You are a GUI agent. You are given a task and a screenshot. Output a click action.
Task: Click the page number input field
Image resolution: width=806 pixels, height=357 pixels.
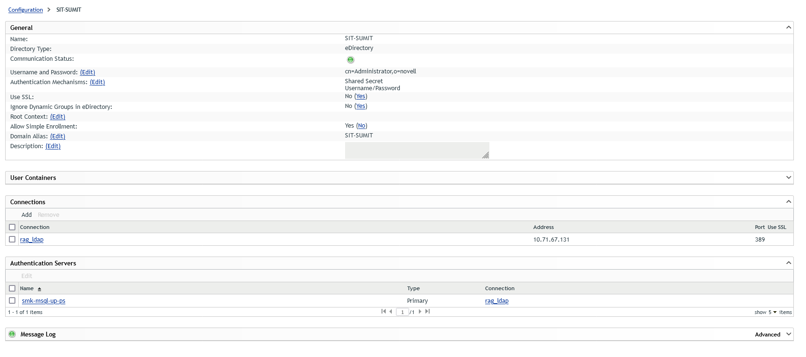(402, 312)
